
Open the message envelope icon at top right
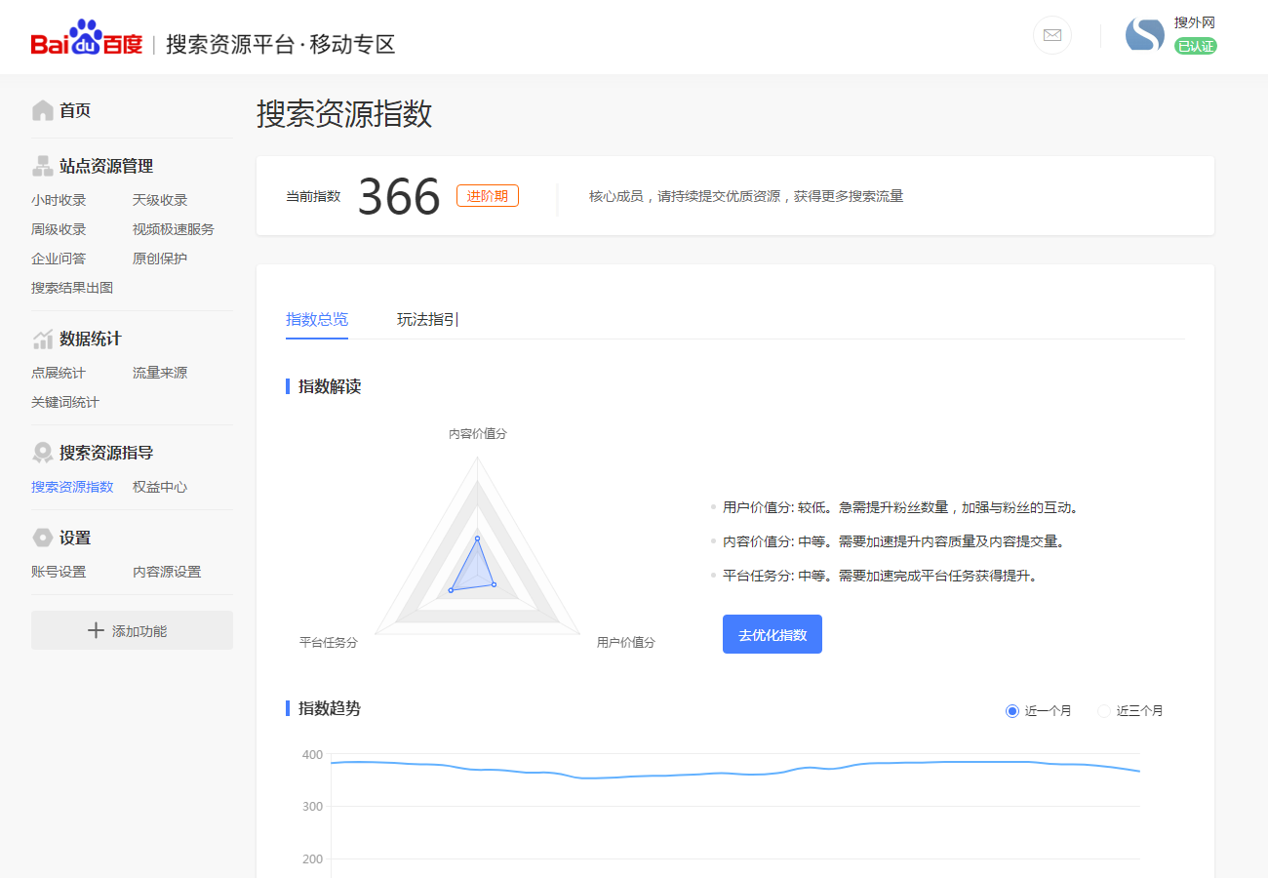(1051, 35)
